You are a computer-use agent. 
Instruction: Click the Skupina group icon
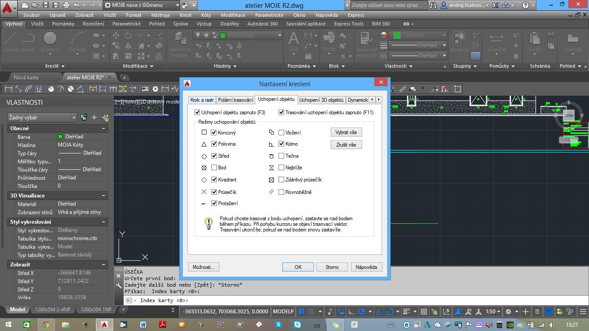coord(460,42)
